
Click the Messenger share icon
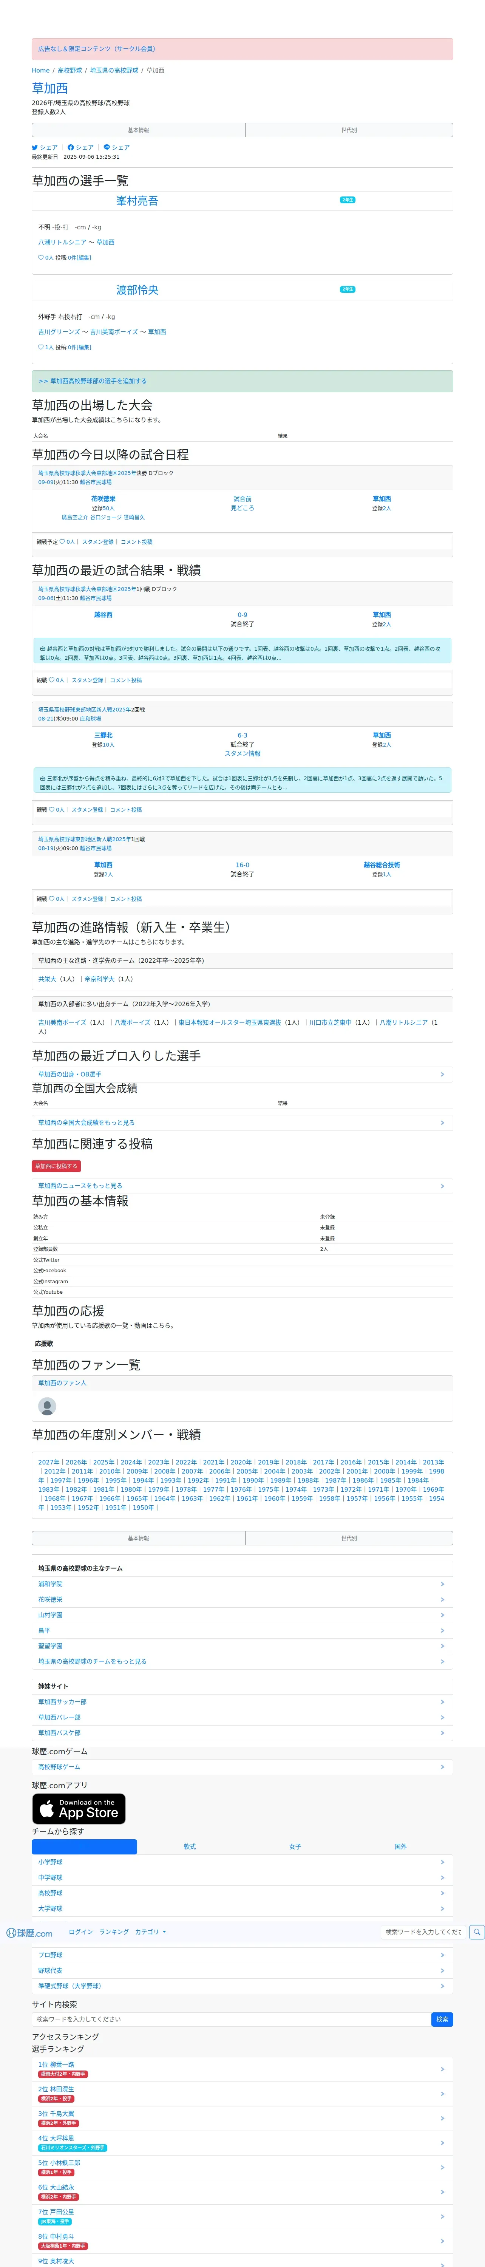click(107, 148)
